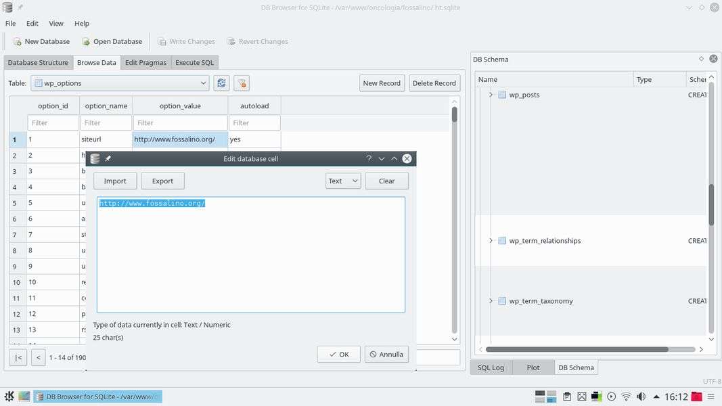Open the Help menu
This screenshot has height=406, width=722.
pos(82,24)
